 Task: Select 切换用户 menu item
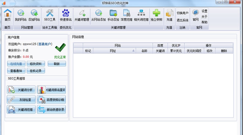click(183, 13)
